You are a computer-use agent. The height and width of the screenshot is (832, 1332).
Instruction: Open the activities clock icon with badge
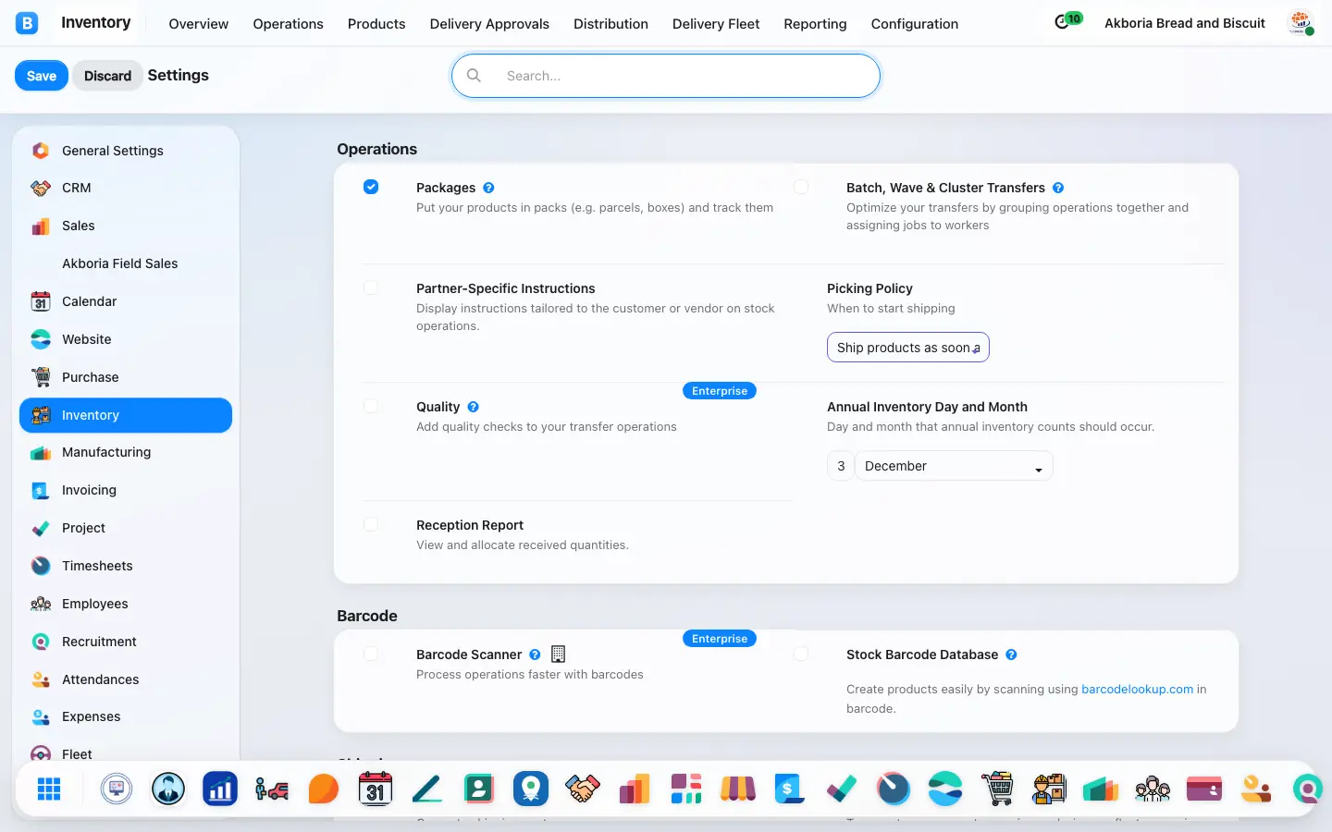1067,20
